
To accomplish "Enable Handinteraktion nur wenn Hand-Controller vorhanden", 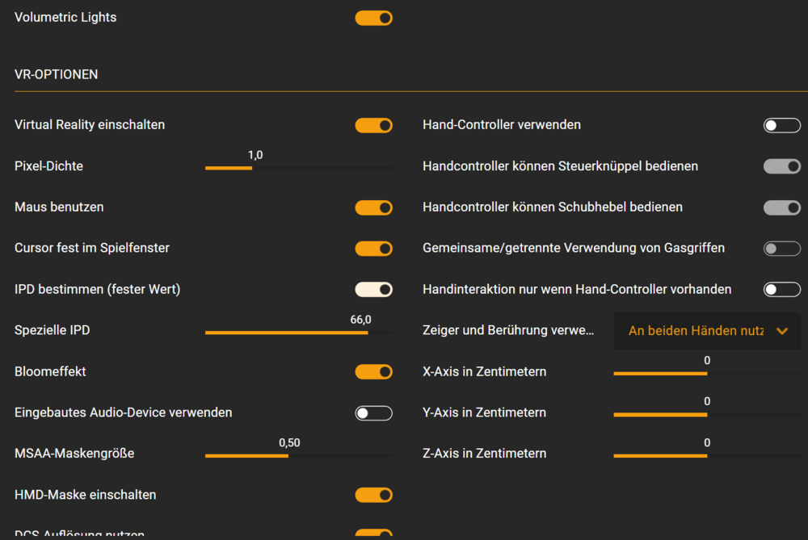I will [x=781, y=289].
